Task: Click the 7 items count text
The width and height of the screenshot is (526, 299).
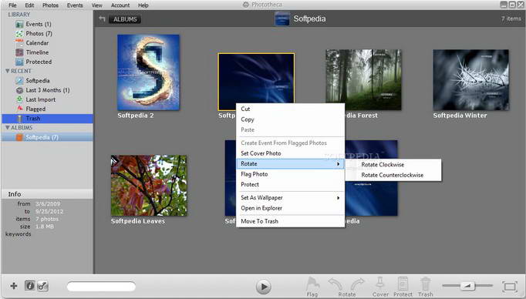Action: [511, 18]
